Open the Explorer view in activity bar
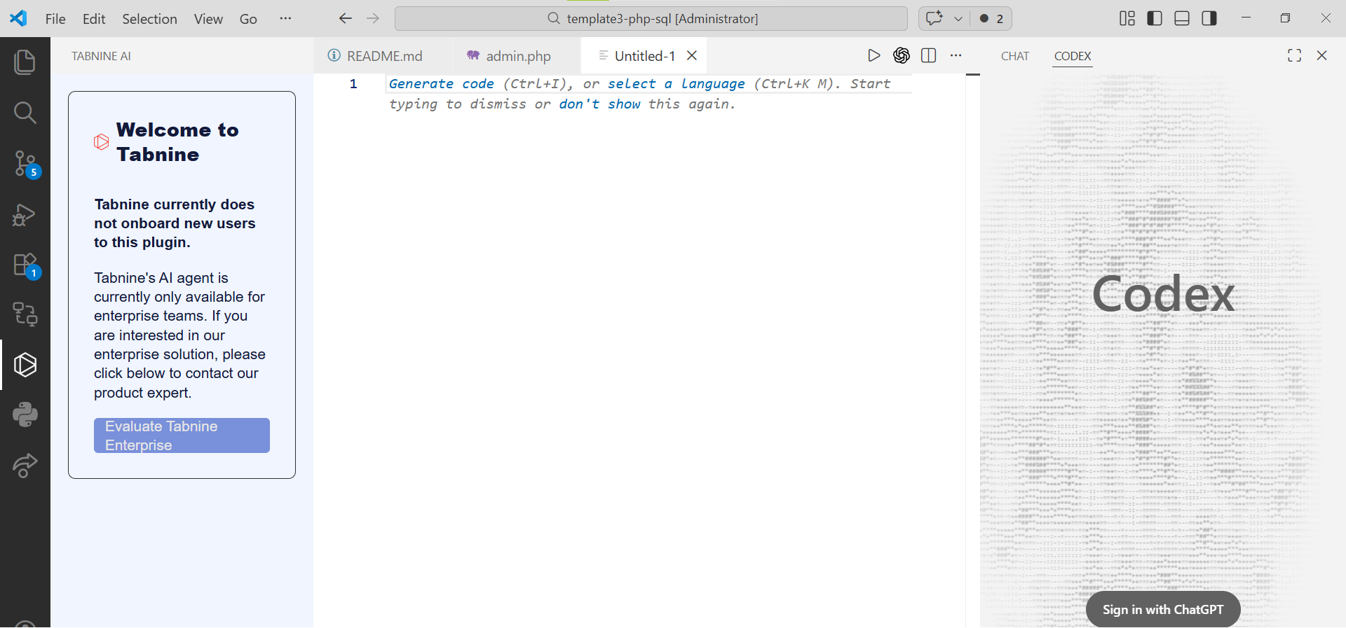Screen dimensions: 1346x628 coord(25,62)
